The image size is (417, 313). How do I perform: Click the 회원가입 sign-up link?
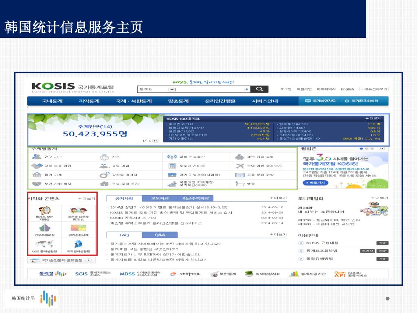(304, 89)
